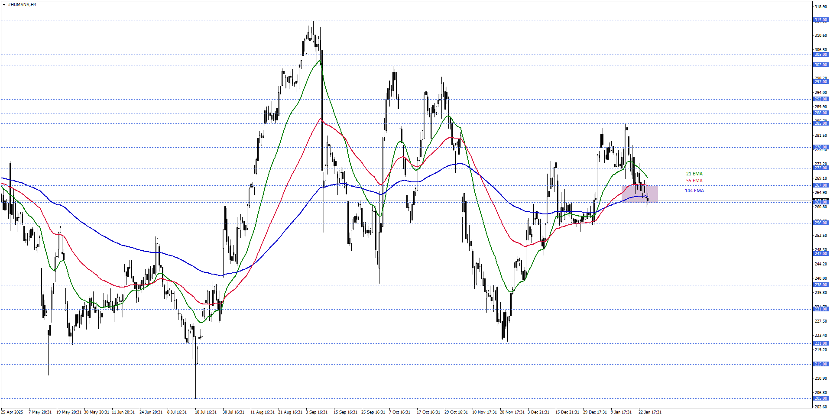The width and height of the screenshot is (830, 417).
Task: Select the 215.00 price level tag
Action: click(820, 364)
